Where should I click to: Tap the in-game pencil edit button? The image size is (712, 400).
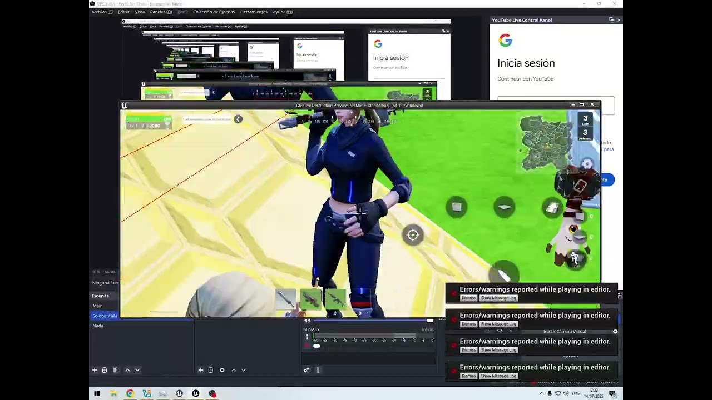[504, 275]
